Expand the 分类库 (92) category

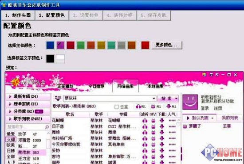[x=28, y=111]
